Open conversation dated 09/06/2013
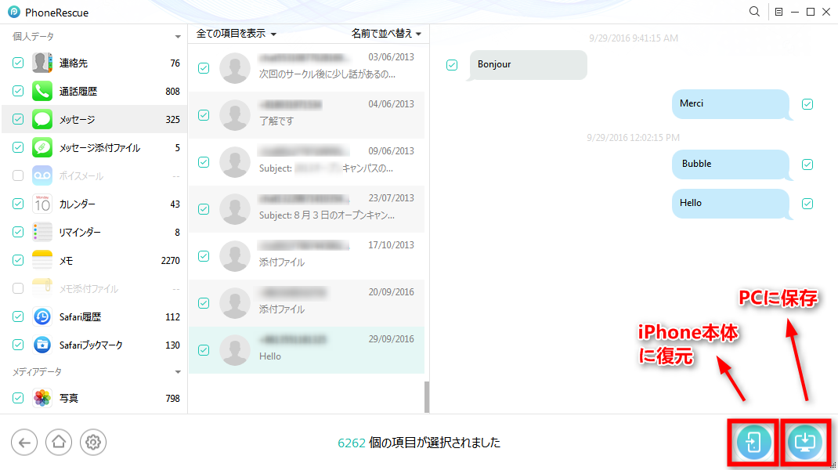This screenshot has width=838, height=470. coord(307,162)
